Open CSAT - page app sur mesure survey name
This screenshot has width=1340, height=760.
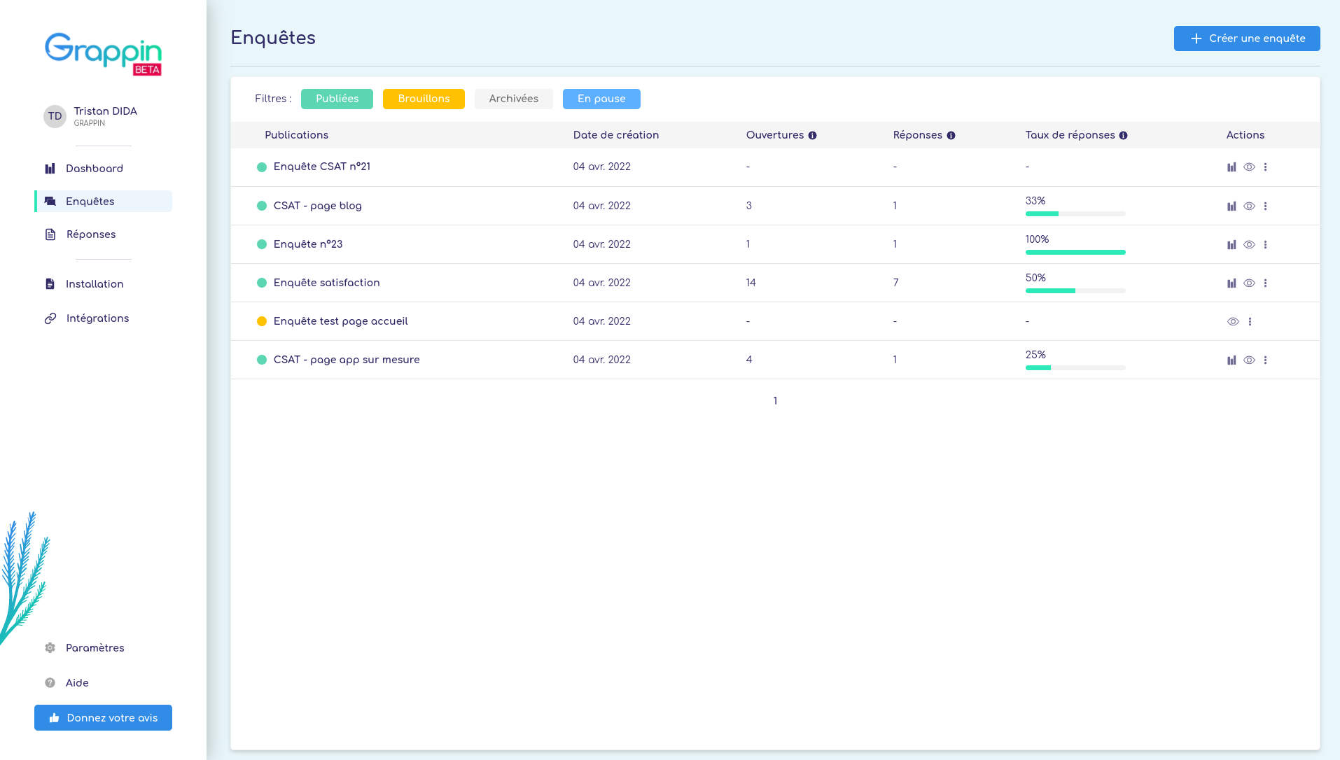347,360
